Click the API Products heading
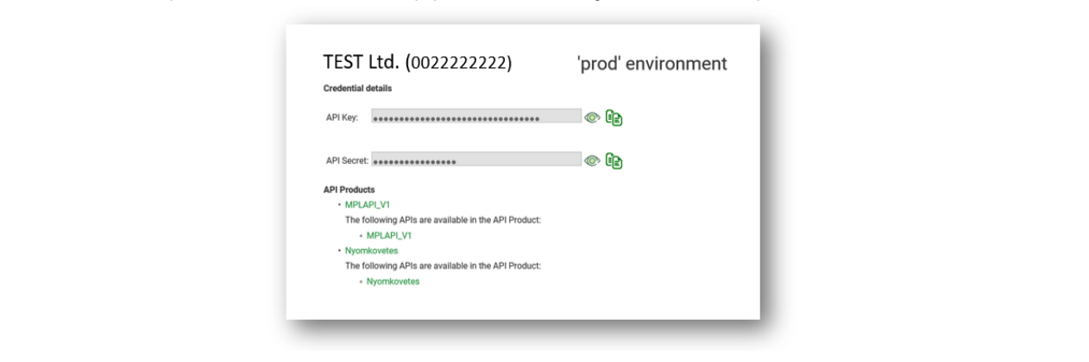 [349, 190]
